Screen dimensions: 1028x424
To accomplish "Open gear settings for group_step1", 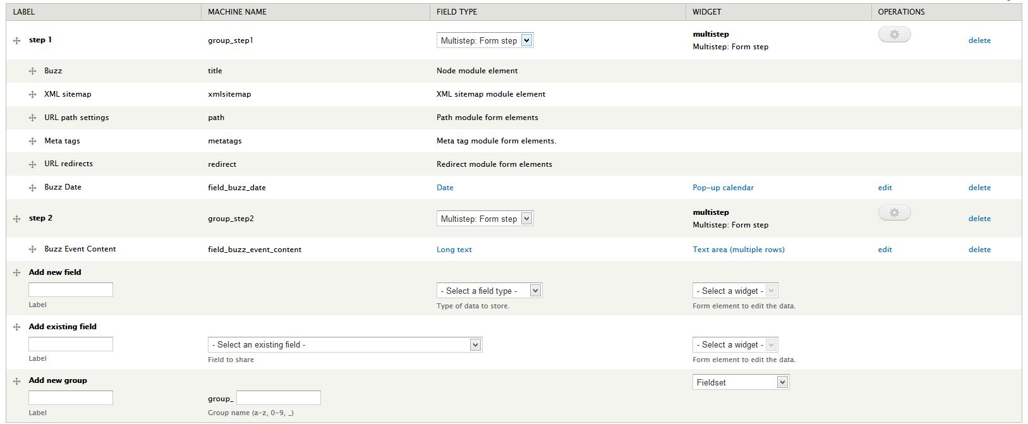I will 894,35.
